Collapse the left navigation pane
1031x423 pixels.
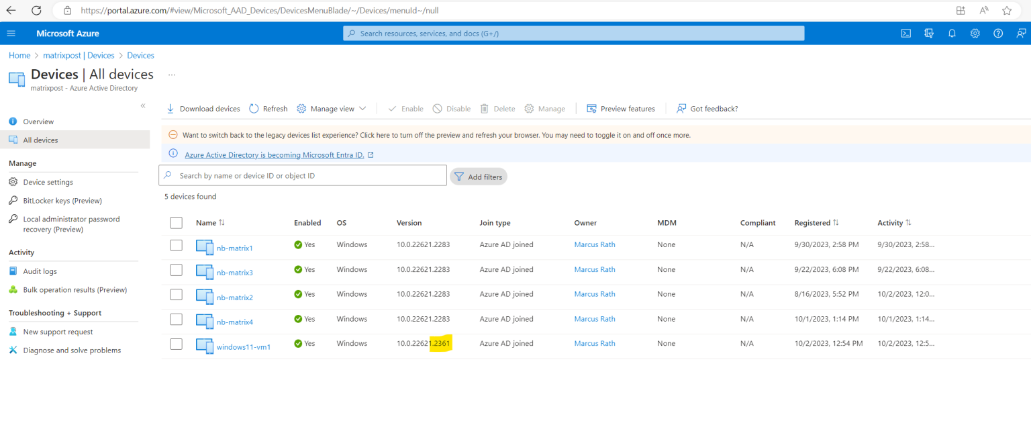point(143,105)
